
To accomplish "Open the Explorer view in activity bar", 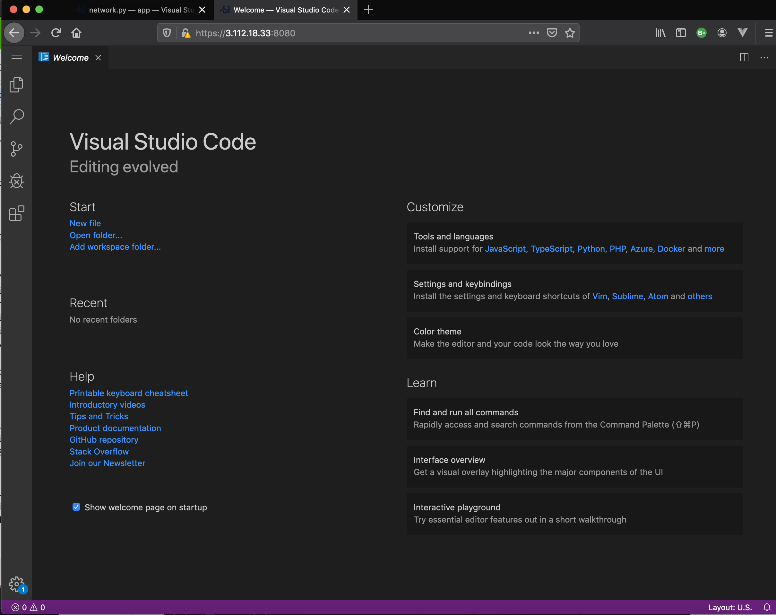I will (x=17, y=85).
